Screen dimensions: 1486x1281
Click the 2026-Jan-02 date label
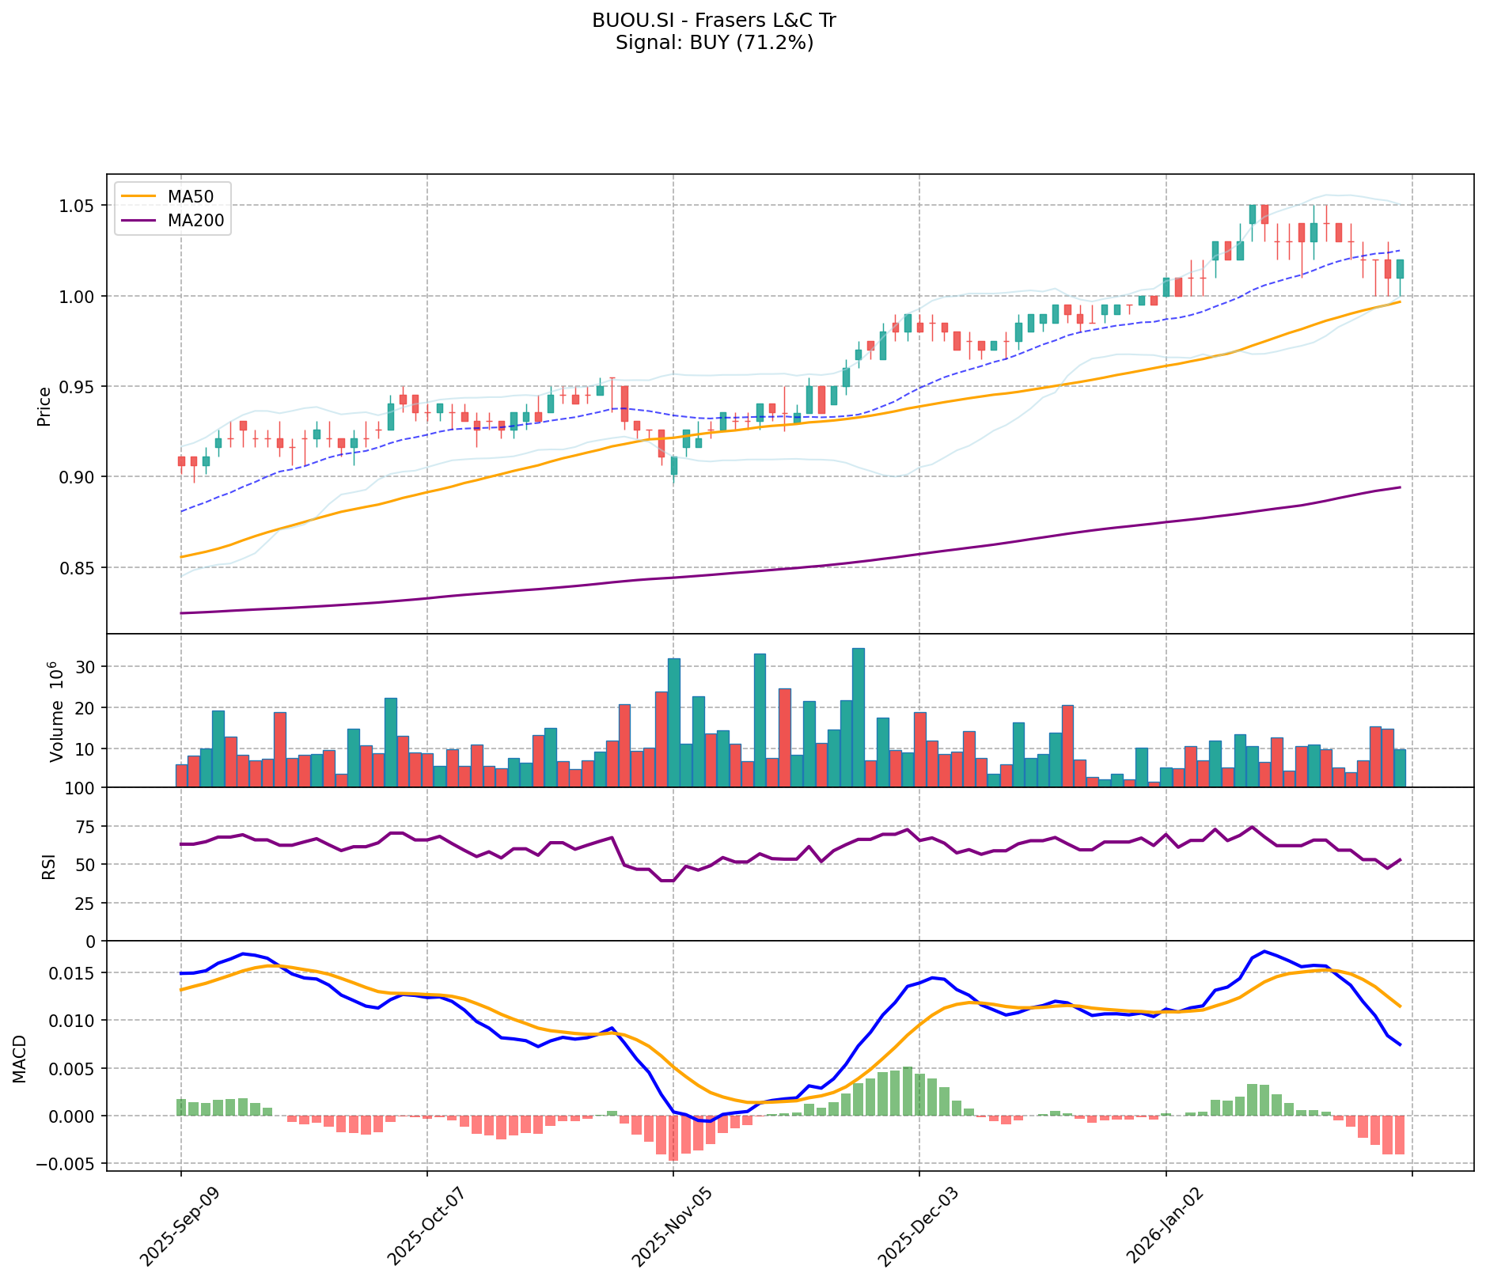click(1162, 1226)
